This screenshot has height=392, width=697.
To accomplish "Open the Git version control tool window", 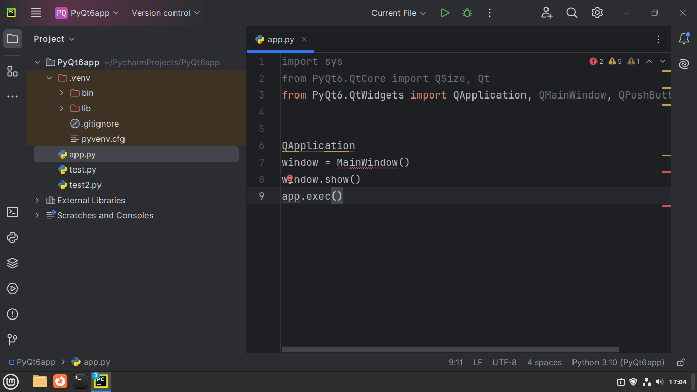I will pyautogui.click(x=13, y=339).
